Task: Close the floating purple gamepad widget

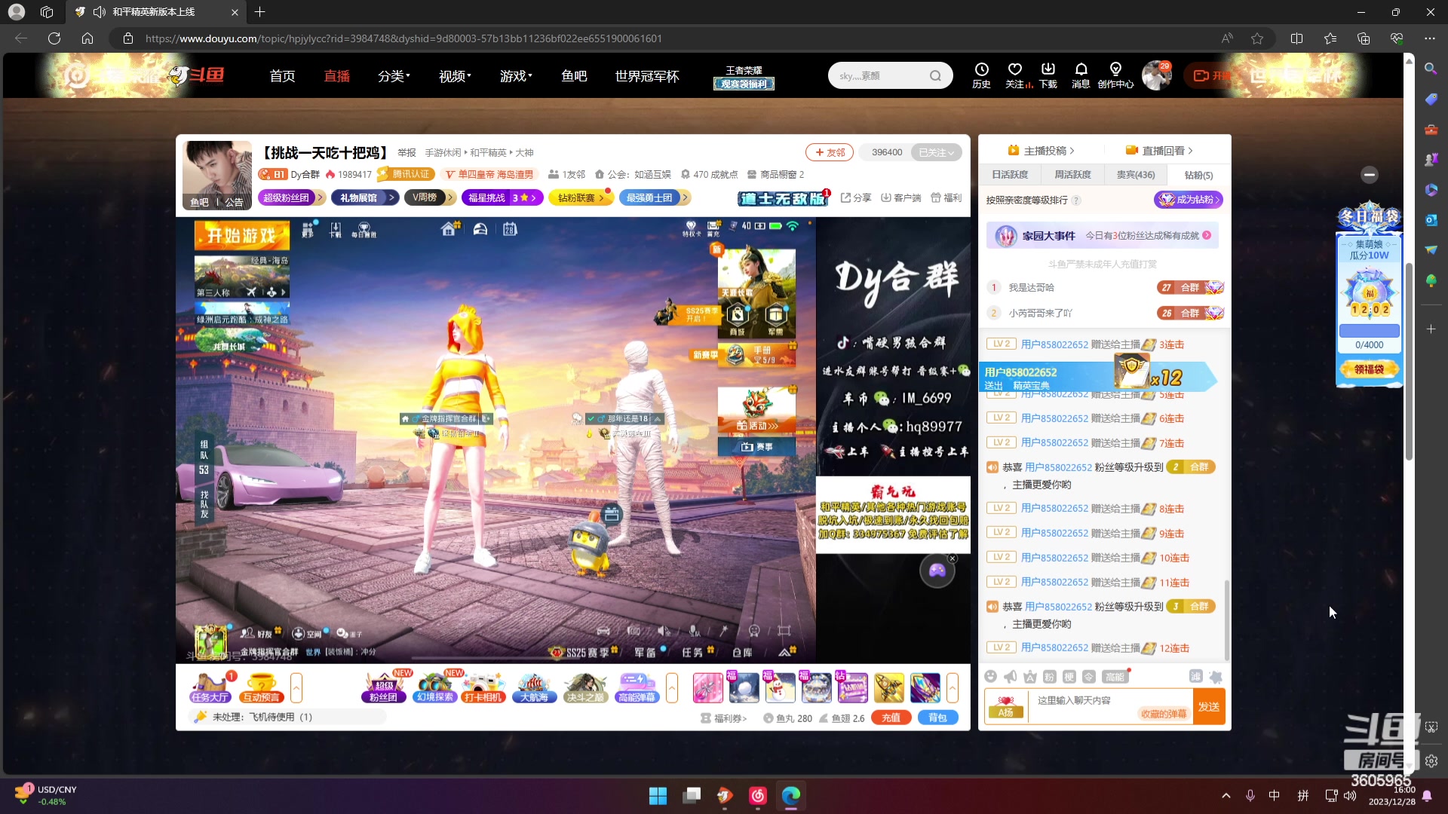Action: click(953, 558)
